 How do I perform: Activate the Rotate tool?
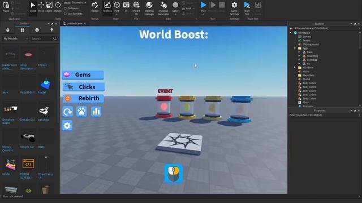(x=58, y=7)
